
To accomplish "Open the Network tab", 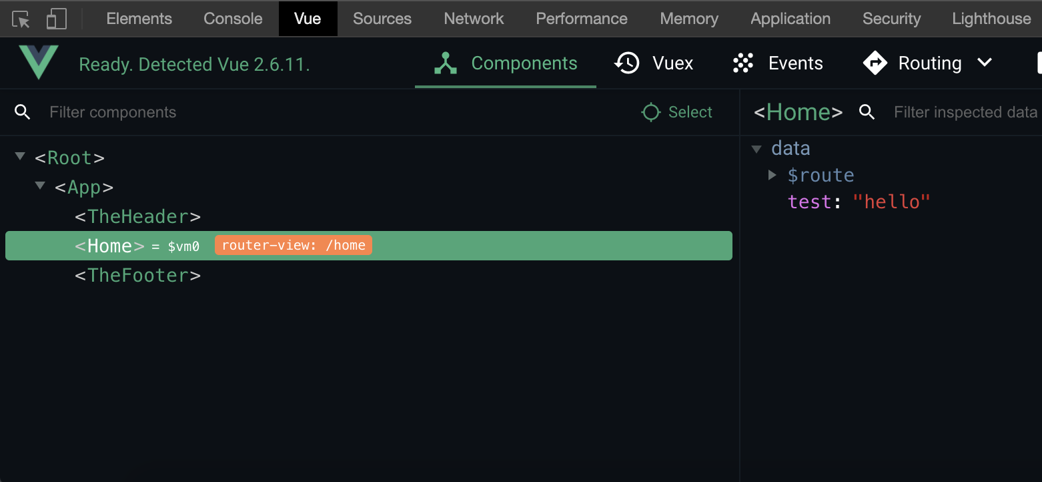I will pyautogui.click(x=474, y=19).
